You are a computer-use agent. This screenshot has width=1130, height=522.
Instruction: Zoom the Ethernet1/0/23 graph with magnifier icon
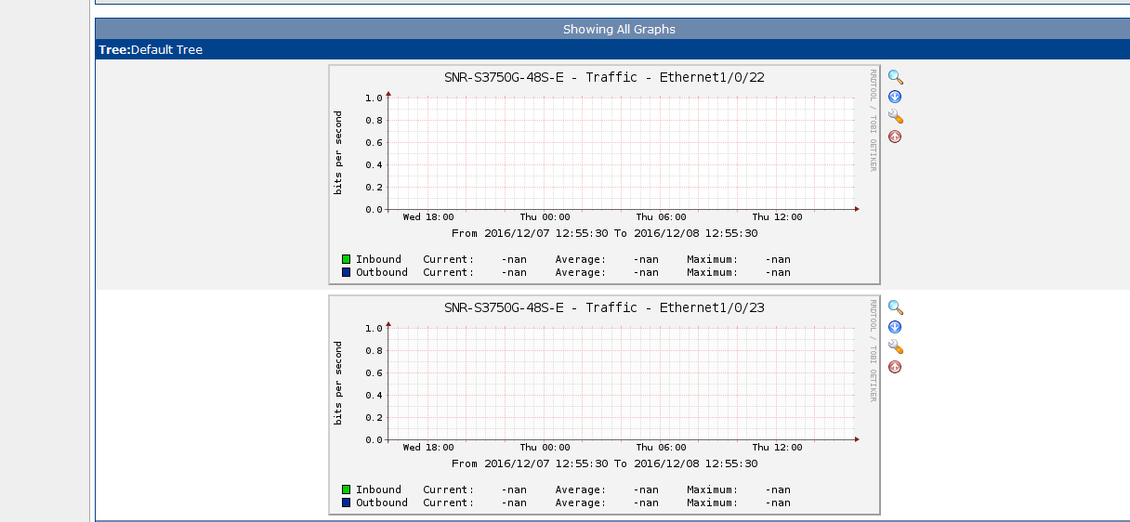click(x=895, y=307)
